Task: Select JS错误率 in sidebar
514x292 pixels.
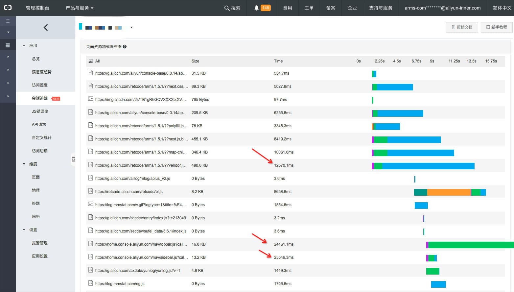Action: coord(40,111)
